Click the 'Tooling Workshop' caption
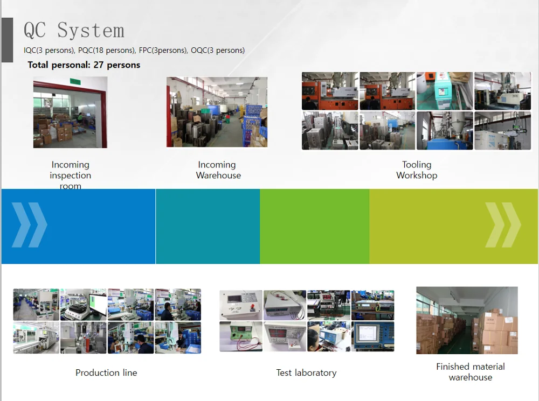The image size is (539, 401). pos(417,170)
